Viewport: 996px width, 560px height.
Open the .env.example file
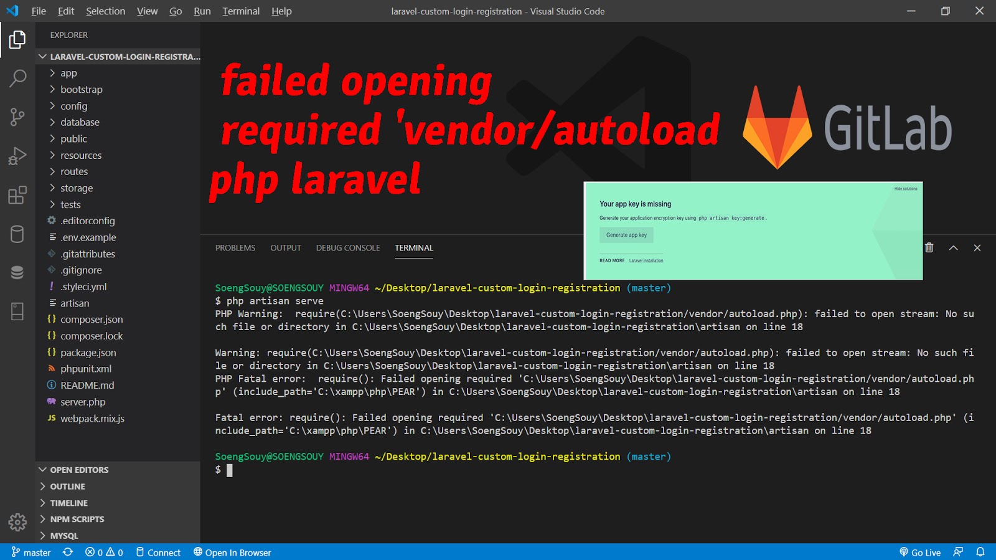click(x=118, y=237)
